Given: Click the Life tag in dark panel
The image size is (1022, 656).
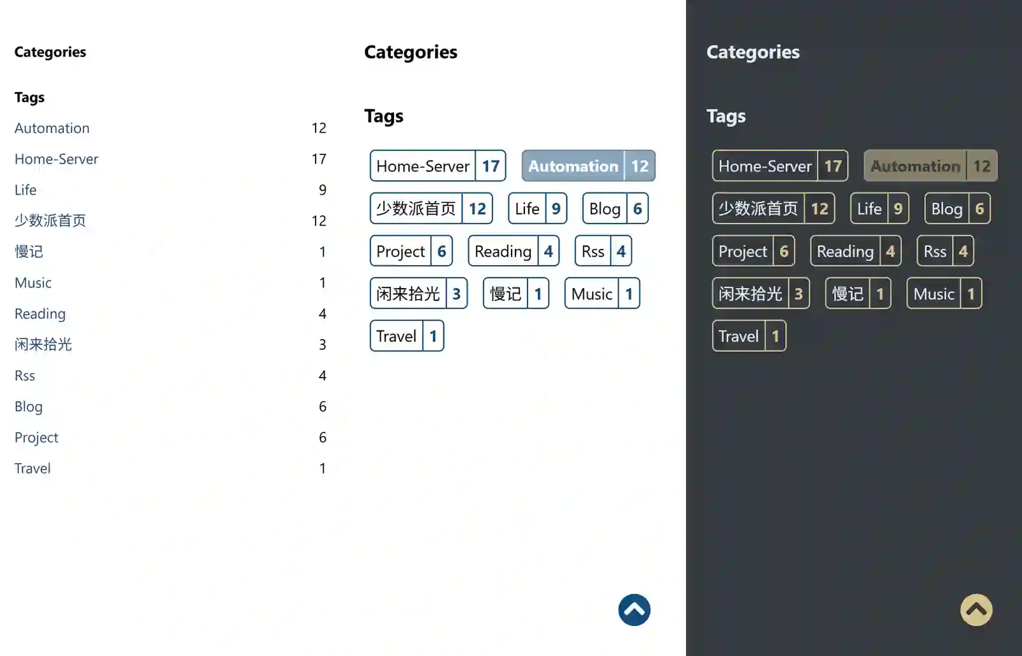Looking at the screenshot, I should coord(879,209).
